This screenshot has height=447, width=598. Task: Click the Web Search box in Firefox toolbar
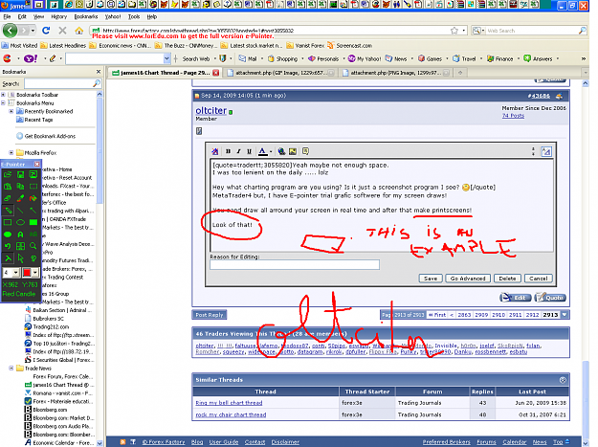pos(529,31)
